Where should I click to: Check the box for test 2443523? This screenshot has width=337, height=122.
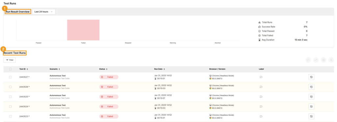click(x=10, y=116)
